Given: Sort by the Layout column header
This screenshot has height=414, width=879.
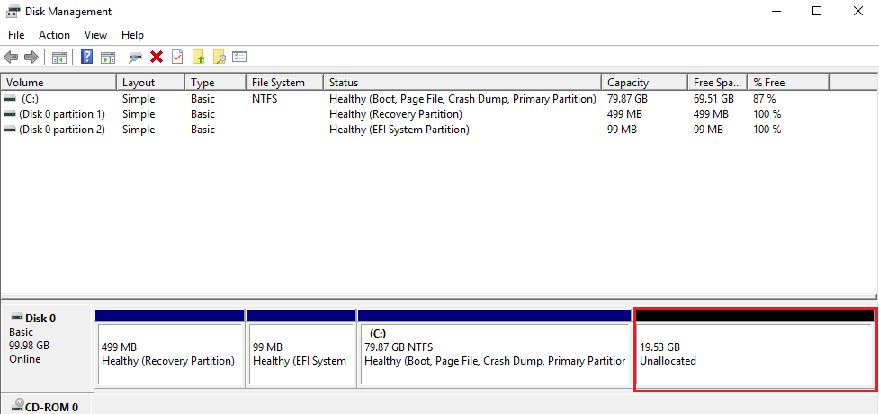Looking at the screenshot, I should click(151, 83).
